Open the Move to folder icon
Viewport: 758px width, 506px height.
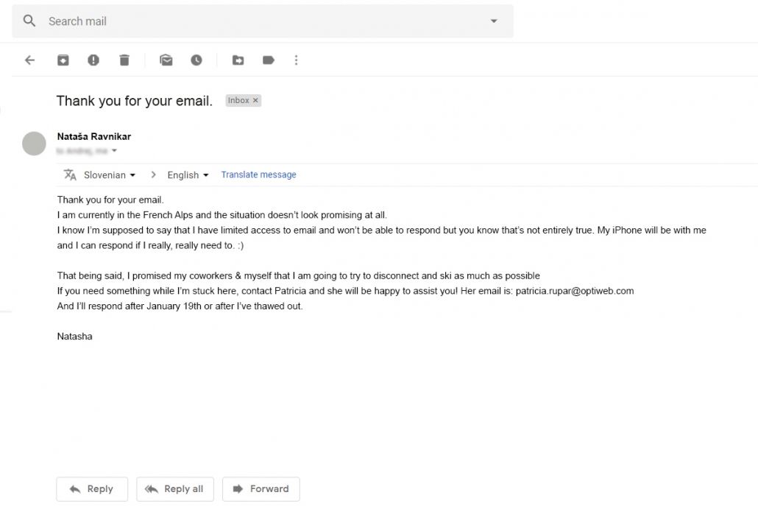click(x=238, y=60)
